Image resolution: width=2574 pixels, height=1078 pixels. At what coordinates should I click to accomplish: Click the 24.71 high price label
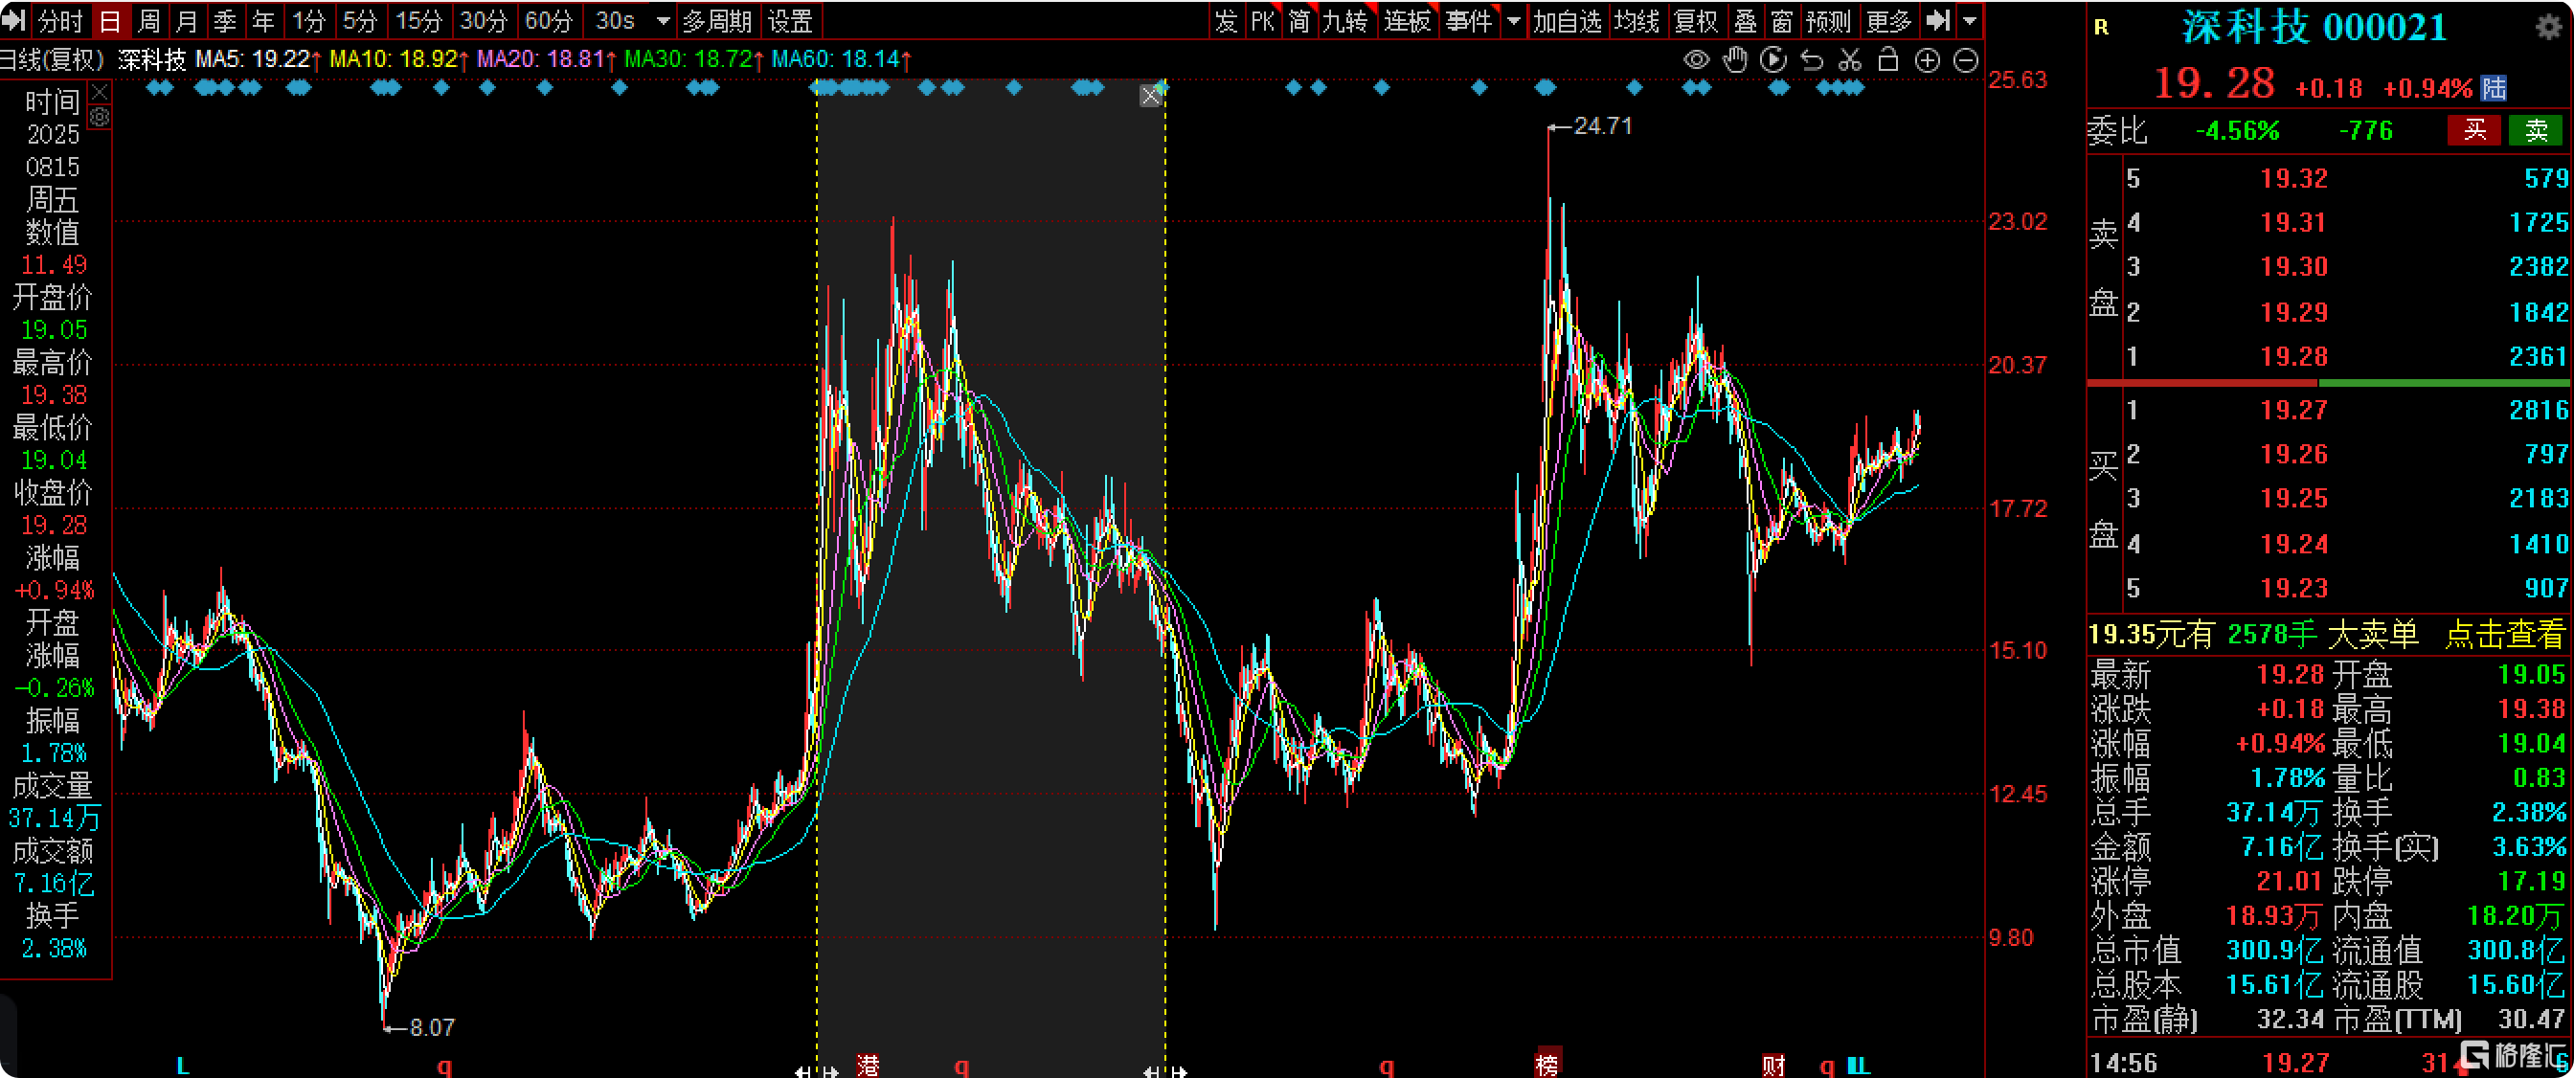click(x=1603, y=125)
